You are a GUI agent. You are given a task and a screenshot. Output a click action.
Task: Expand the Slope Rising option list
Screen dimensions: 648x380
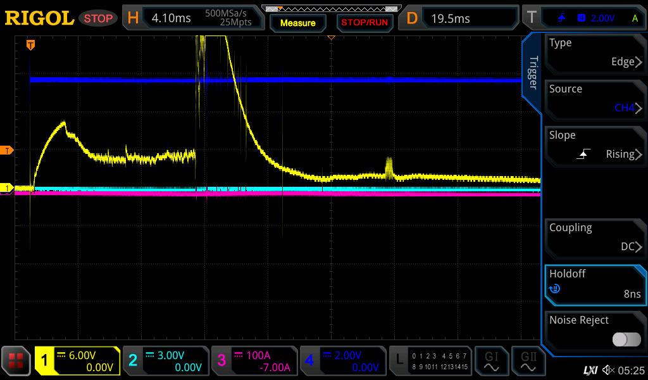595,145
